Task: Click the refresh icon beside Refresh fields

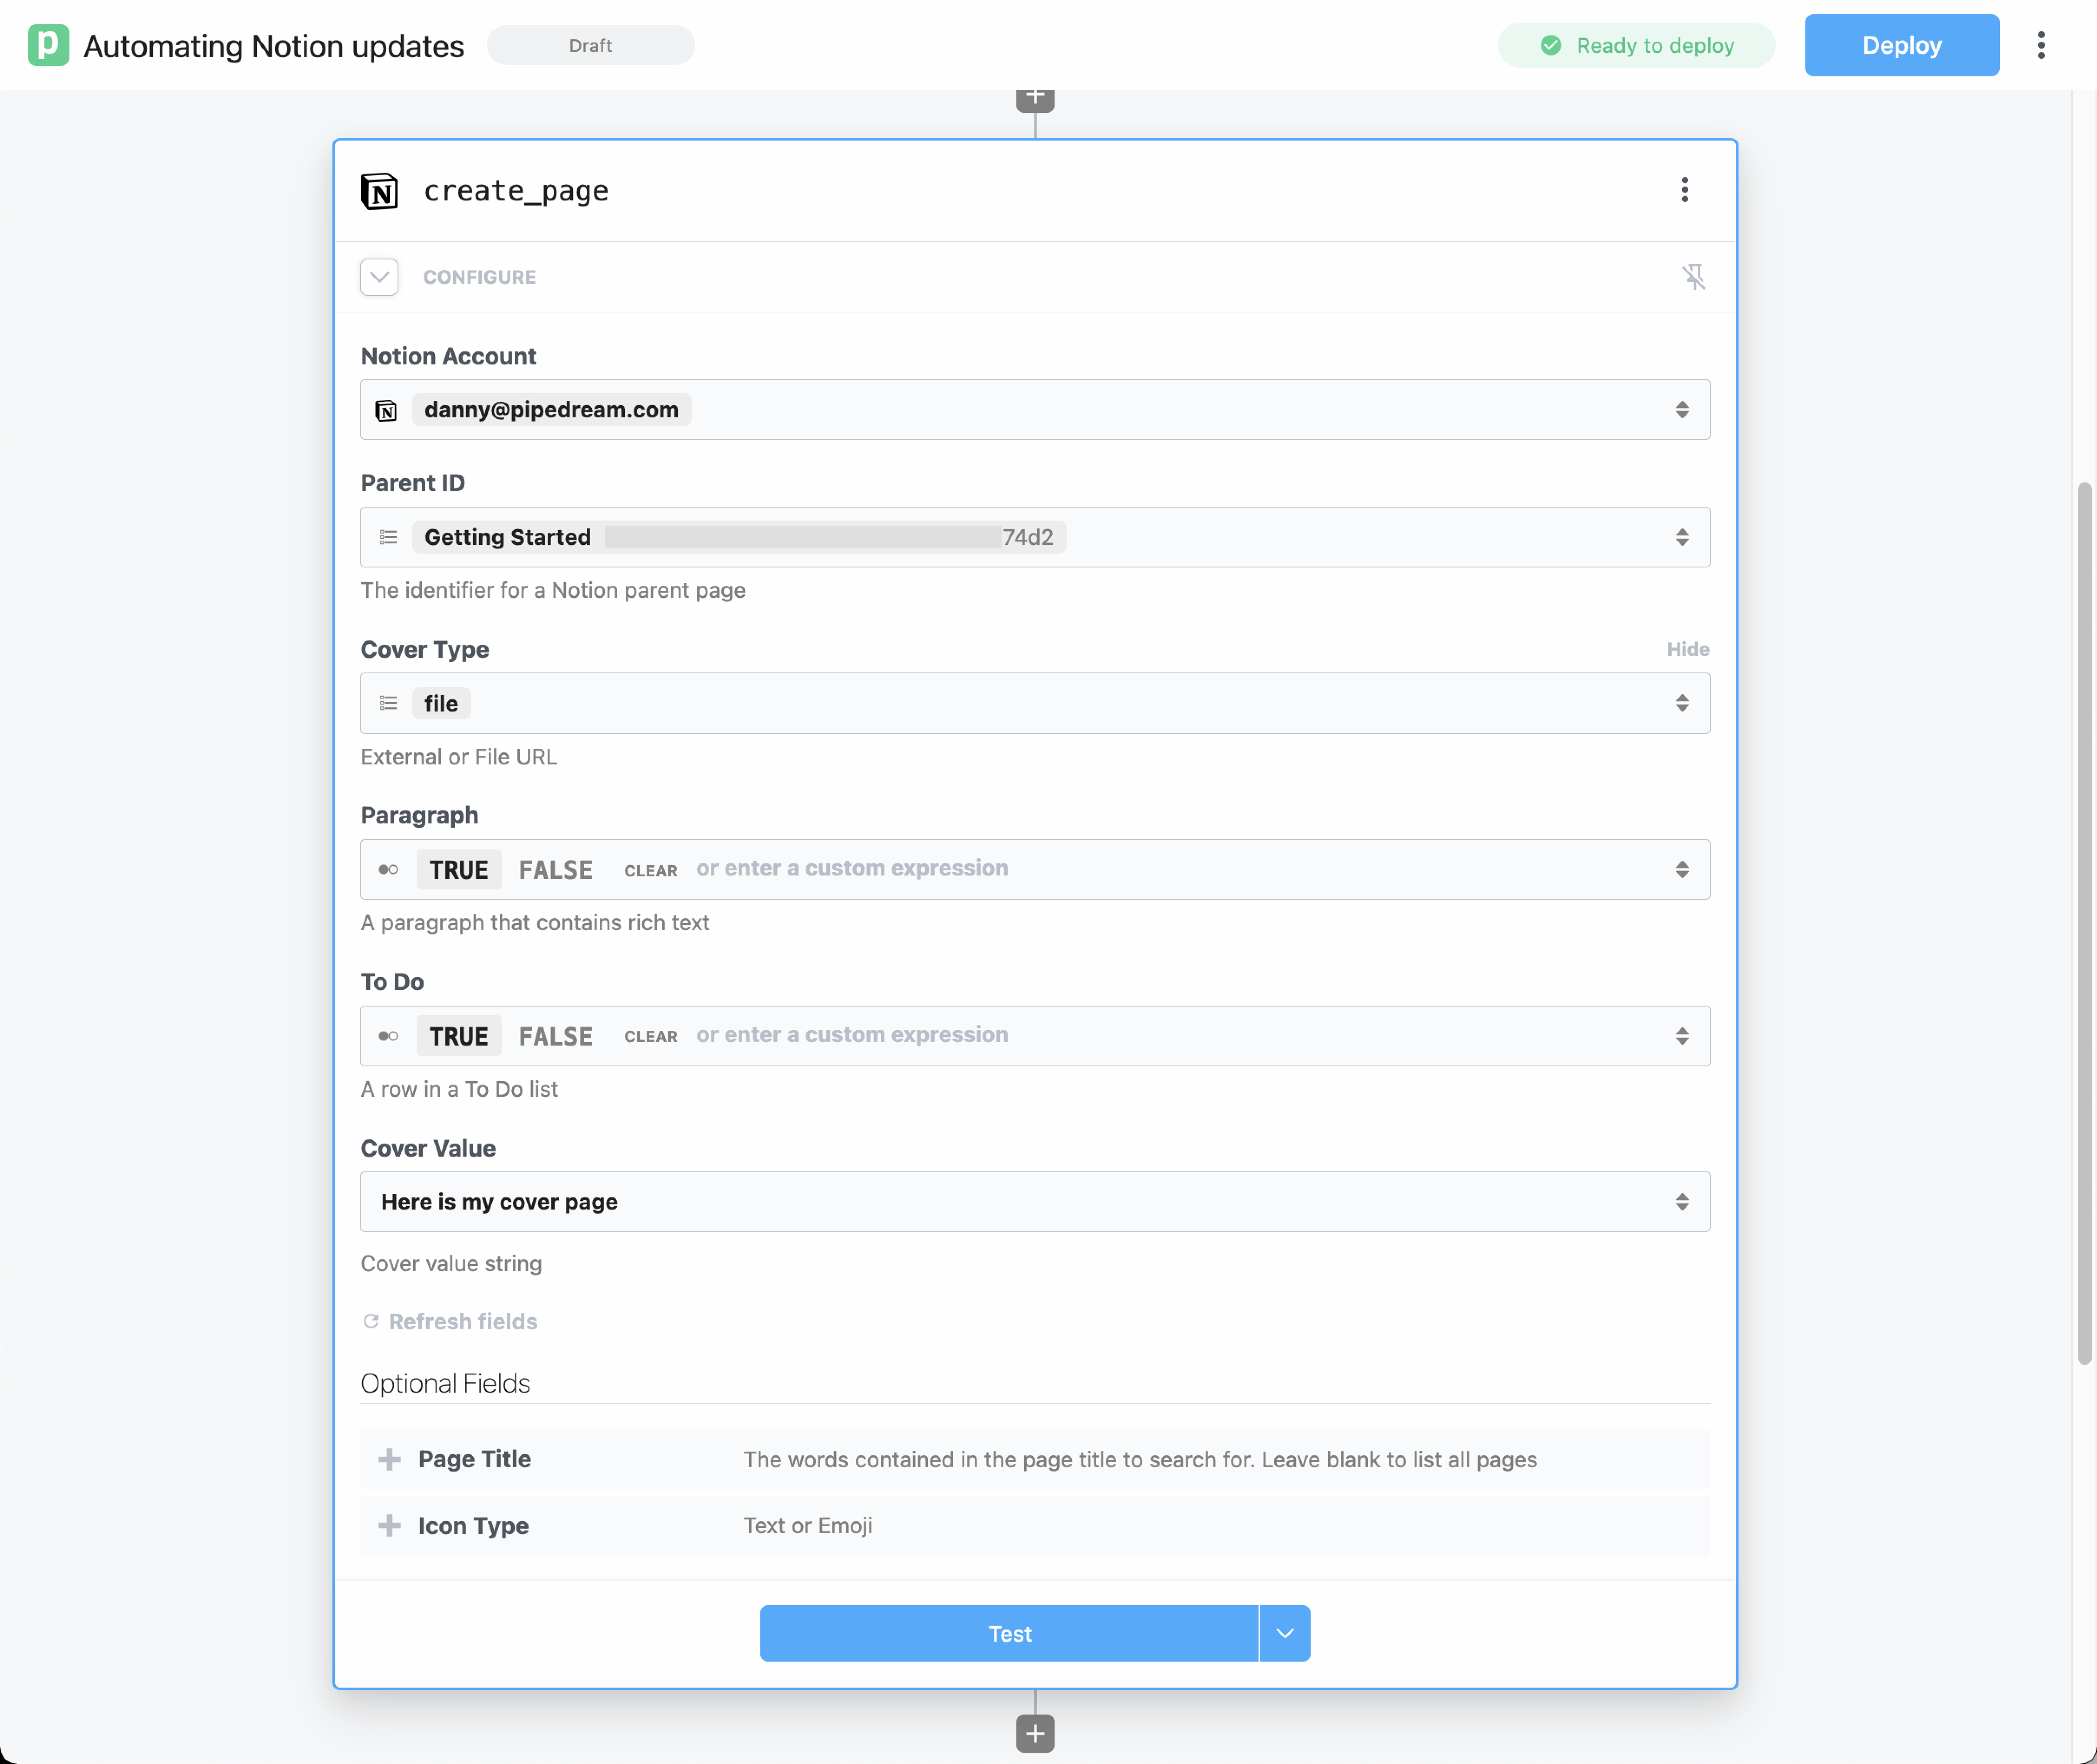Action: pyautogui.click(x=371, y=1321)
